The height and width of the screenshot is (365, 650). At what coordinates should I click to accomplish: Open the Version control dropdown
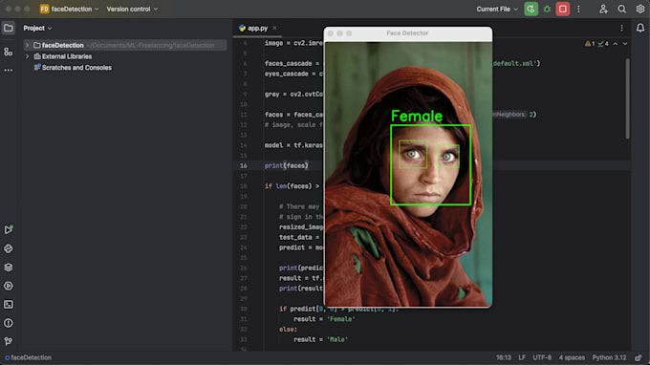132,10
